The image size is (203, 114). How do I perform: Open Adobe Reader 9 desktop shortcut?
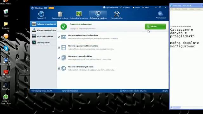6,75
